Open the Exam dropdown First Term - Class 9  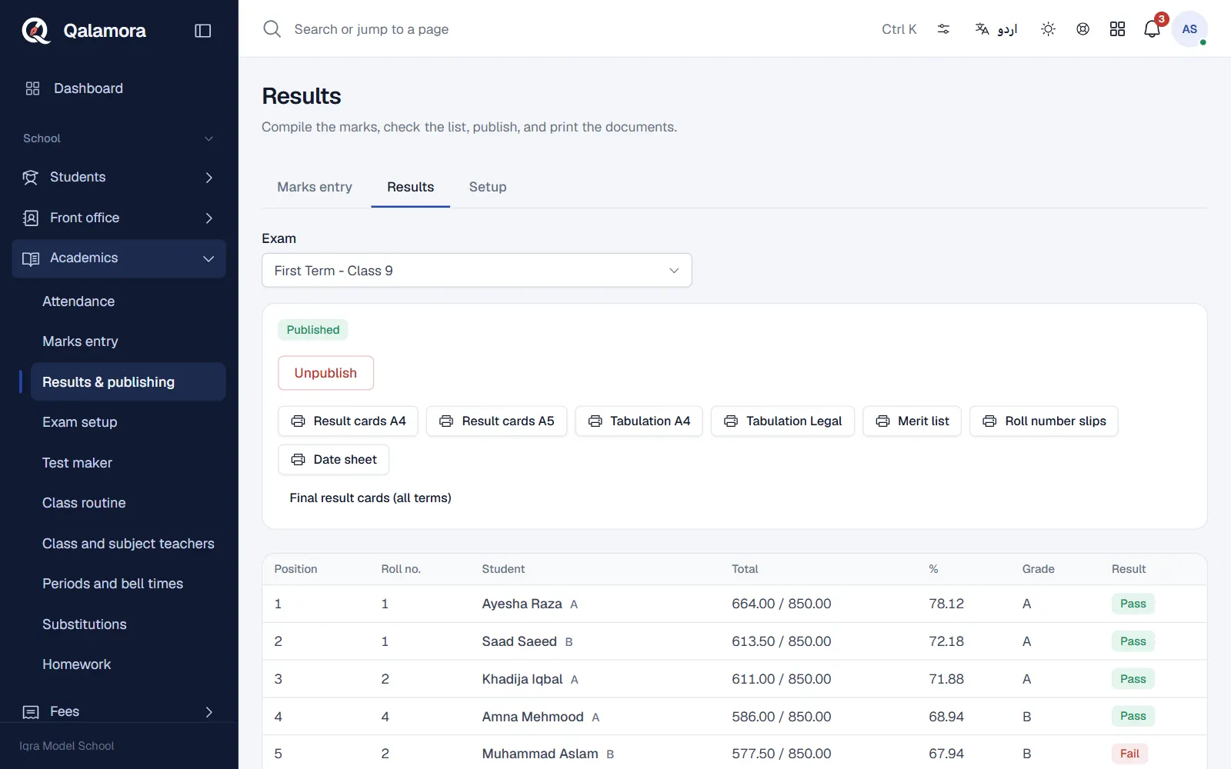coord(476,271)
